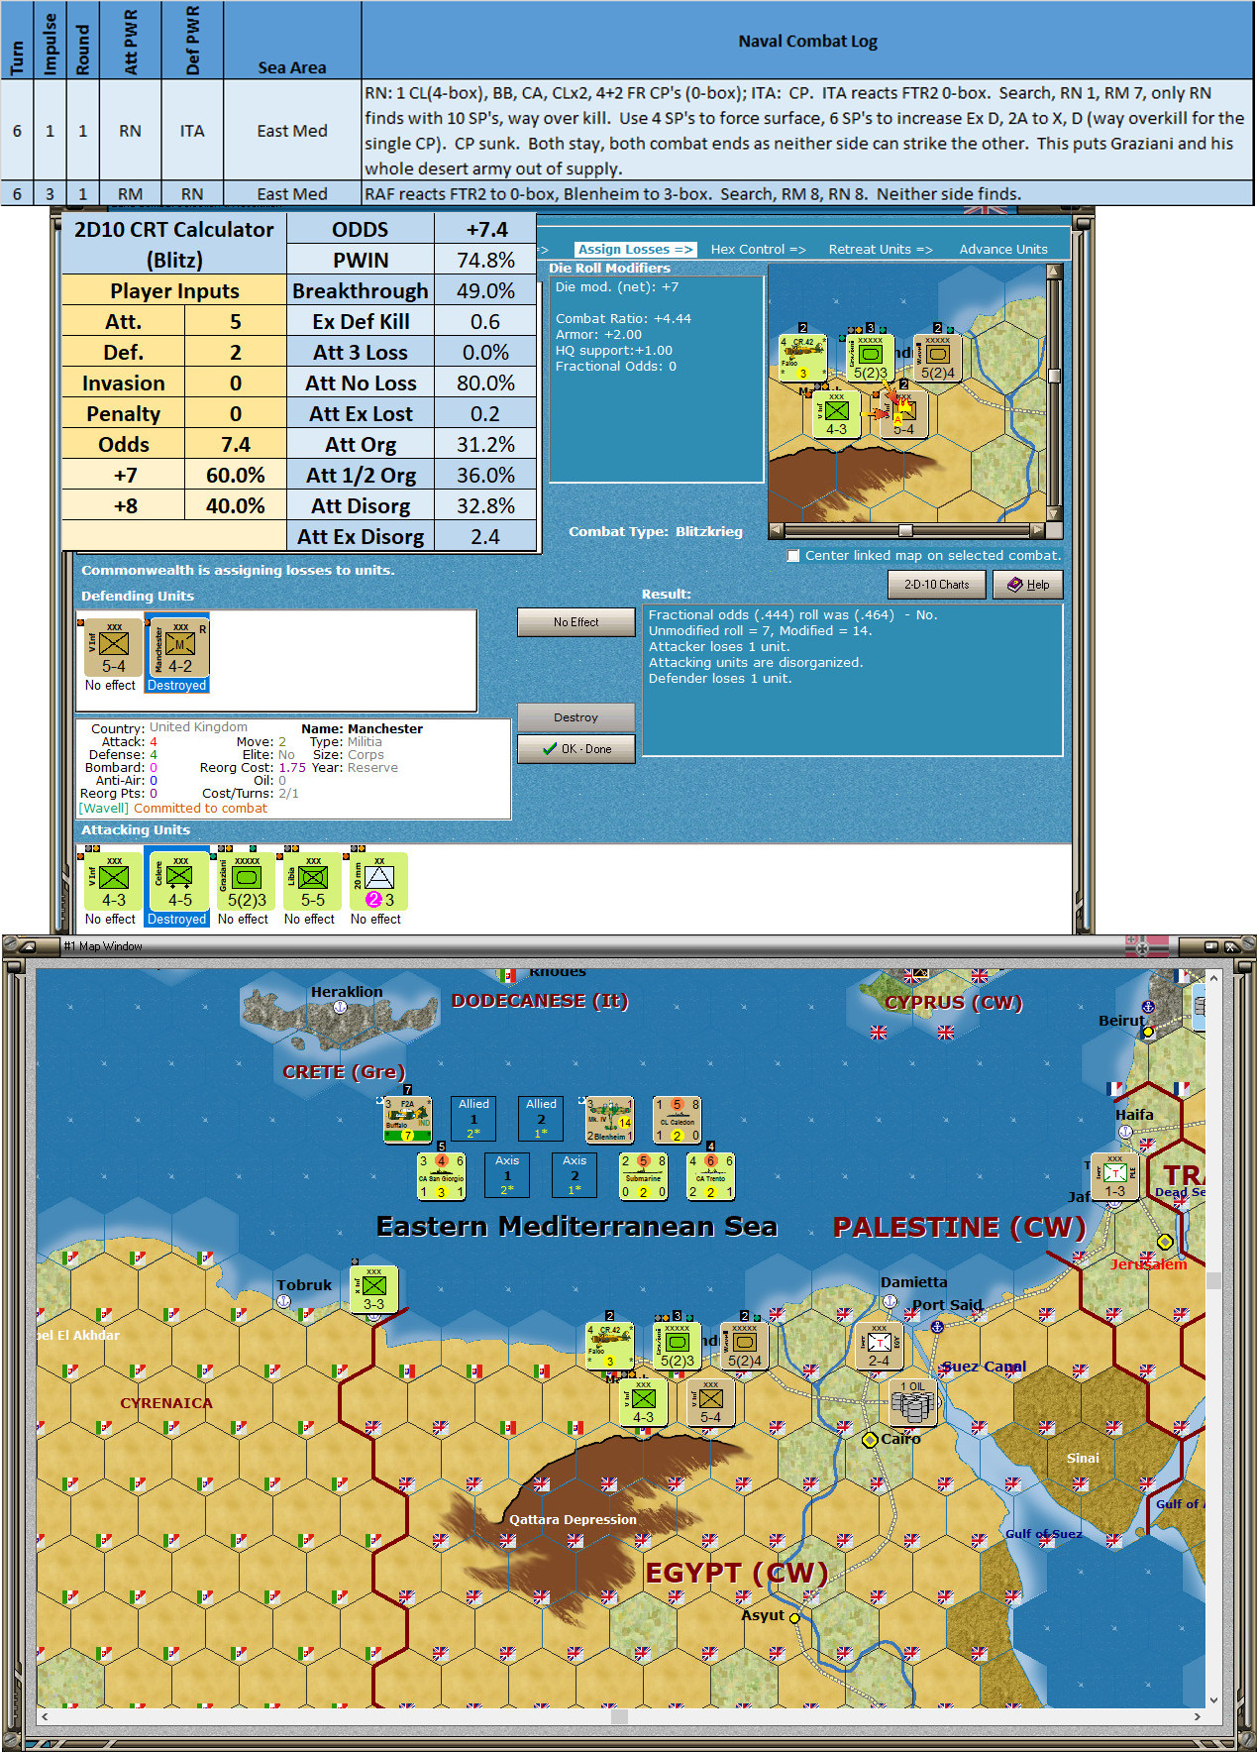The image size is (1257, 1752).
Task: Click the Damietta port anchor symbol
Action: point(890,1301)
